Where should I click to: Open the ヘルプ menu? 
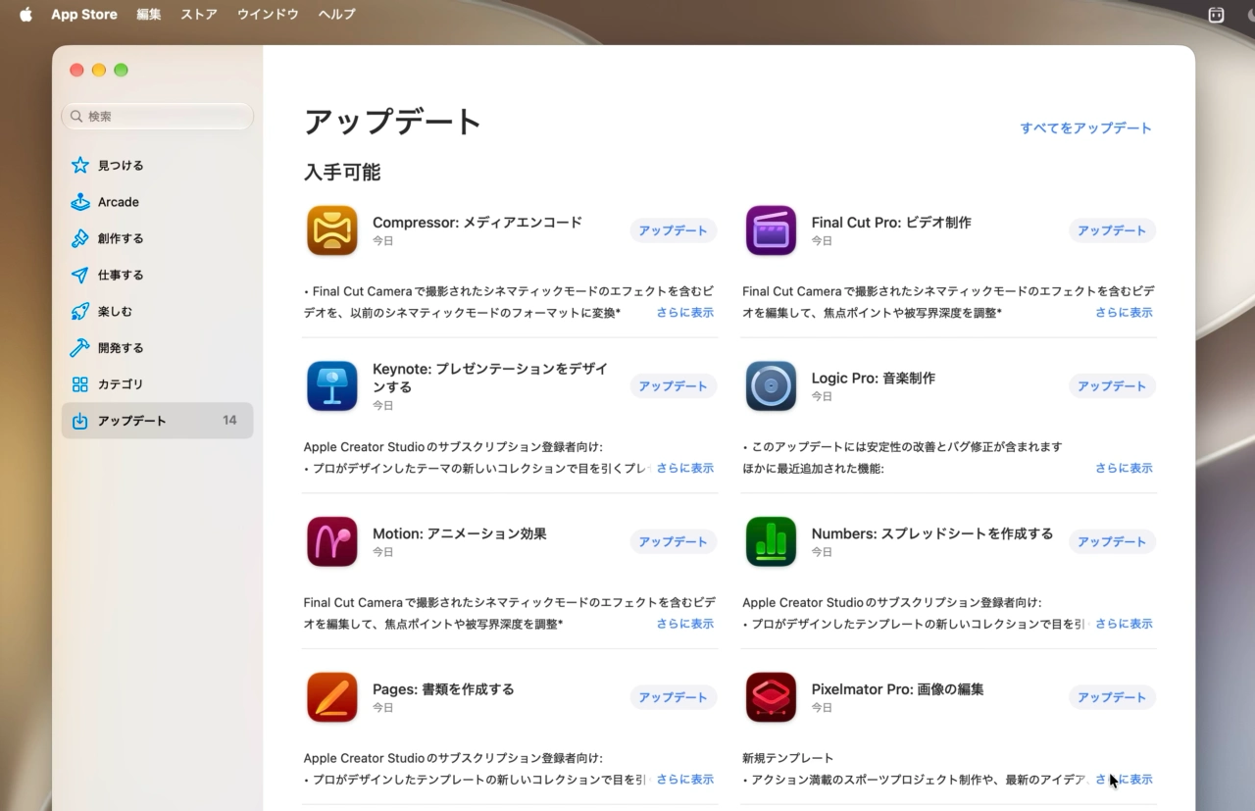[337, 15]
